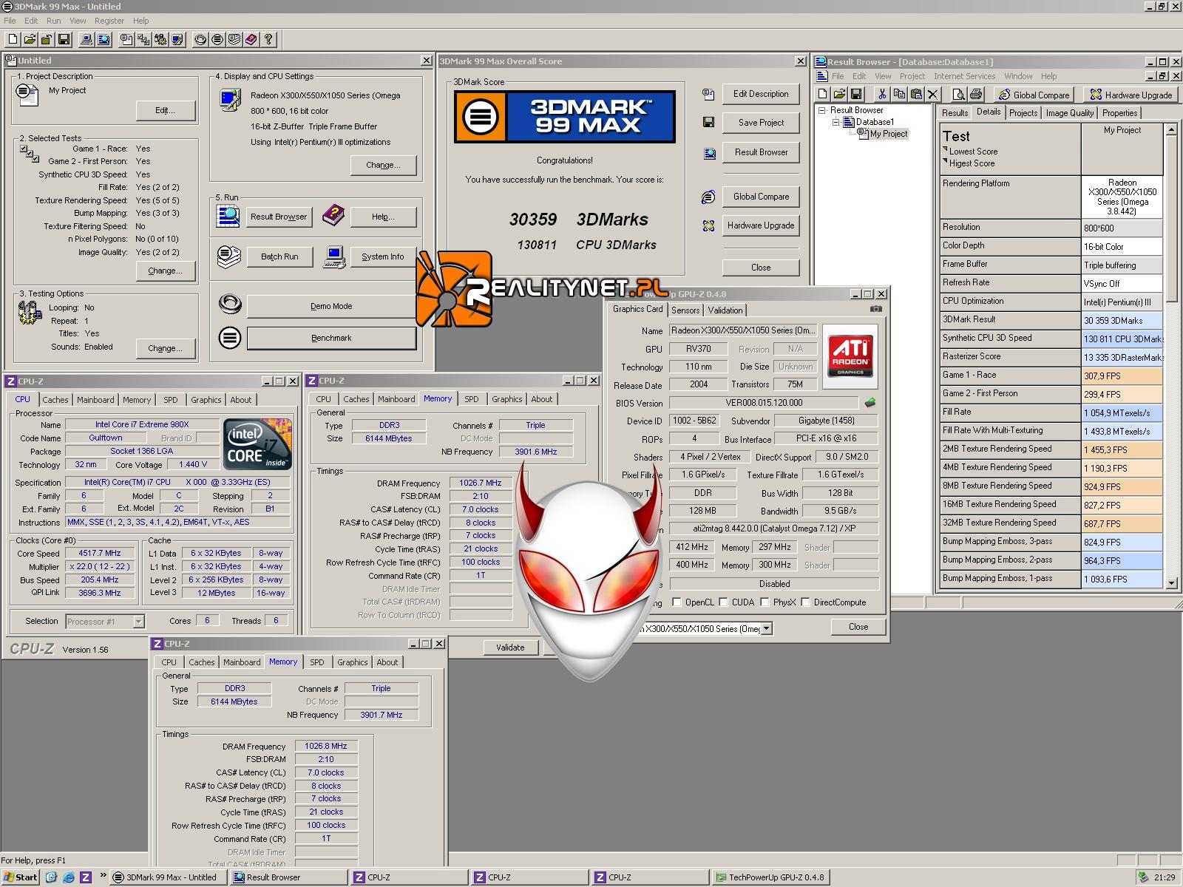The image size is (1183, 887).
Task: Click Edit button in Project Description
Action: coord(165,110)
